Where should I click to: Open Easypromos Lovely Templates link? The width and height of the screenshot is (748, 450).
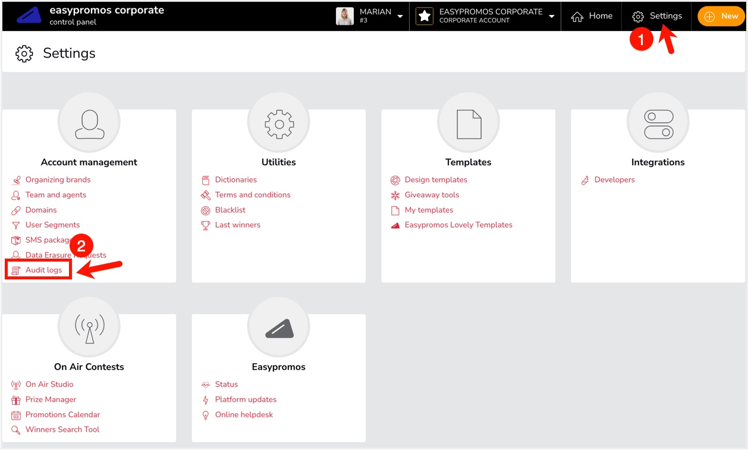(458, 225)
